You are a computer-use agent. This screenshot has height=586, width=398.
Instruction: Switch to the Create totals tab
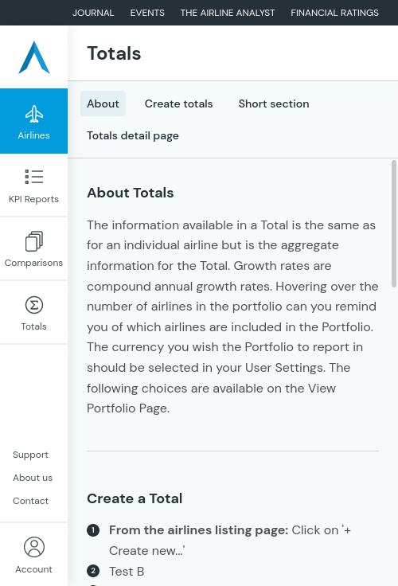pyautogui.click(x=178, y=104)
